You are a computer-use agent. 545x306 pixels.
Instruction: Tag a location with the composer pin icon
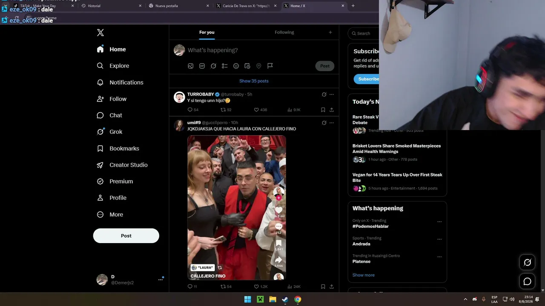258,66
